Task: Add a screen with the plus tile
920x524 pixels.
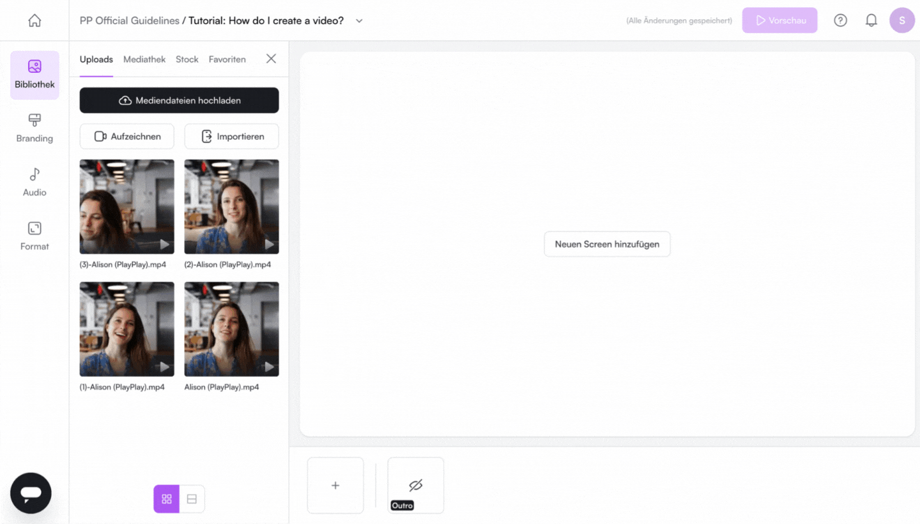Action: pyautogui.click(x=335, y=486)
